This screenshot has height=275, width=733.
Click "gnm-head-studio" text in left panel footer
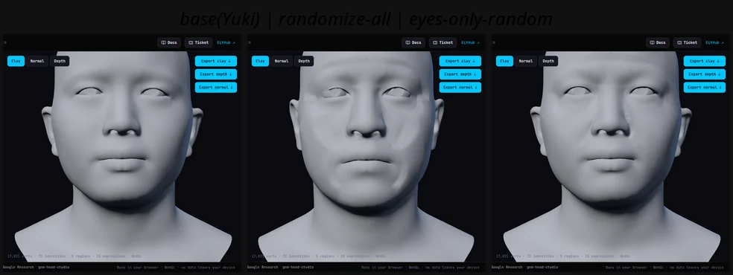(x=54, y=267)
